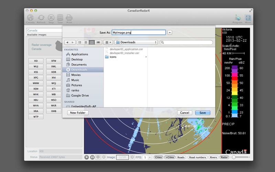Stop the radar animation
Screen dimensions: 275x172
point(98,157)
